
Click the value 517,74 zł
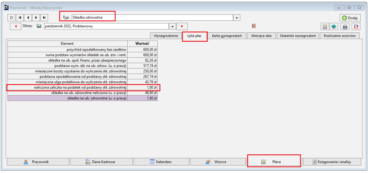(150, 66)
